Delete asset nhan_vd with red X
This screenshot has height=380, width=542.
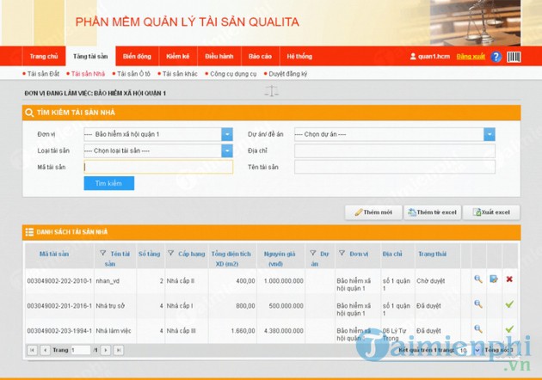pyautogui.click(x=509, y=279)
